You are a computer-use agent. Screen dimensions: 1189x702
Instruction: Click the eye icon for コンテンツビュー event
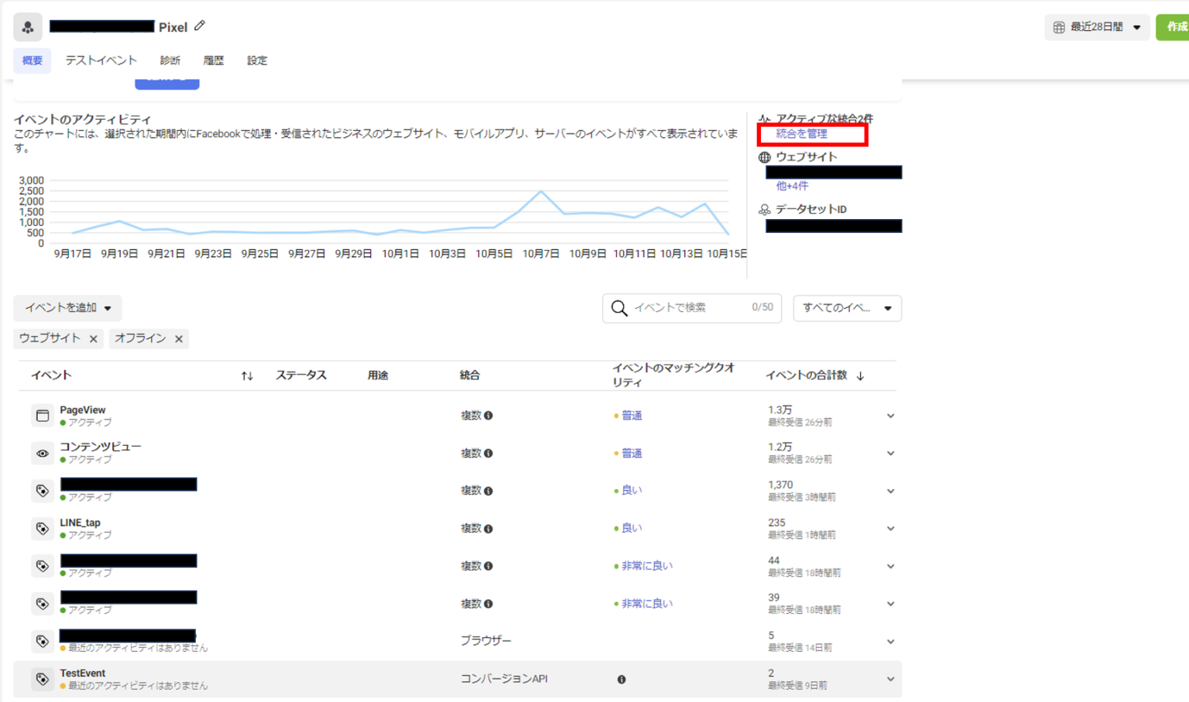[x=43, y=454]
